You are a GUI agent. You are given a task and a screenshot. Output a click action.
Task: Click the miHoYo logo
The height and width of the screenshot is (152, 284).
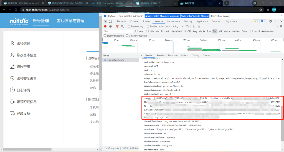(x=19, y=21)
